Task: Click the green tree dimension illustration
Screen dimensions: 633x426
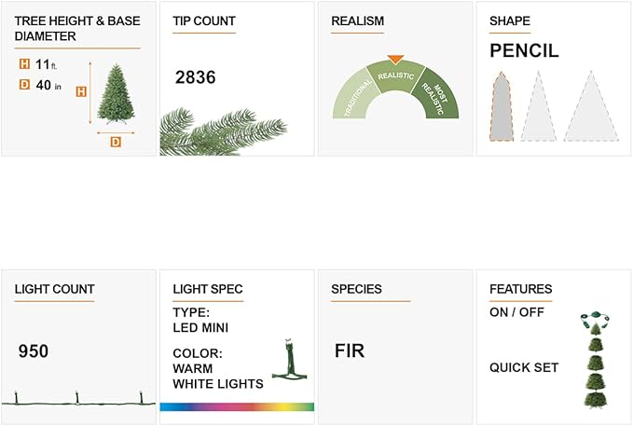Action: click(x=115, y=94)
